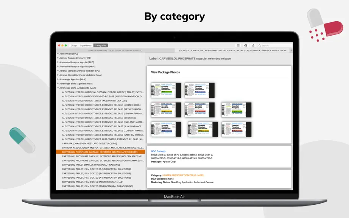Click the Marketing Status line
Screen dimensions: 349x218
click(x=182, y=182)
